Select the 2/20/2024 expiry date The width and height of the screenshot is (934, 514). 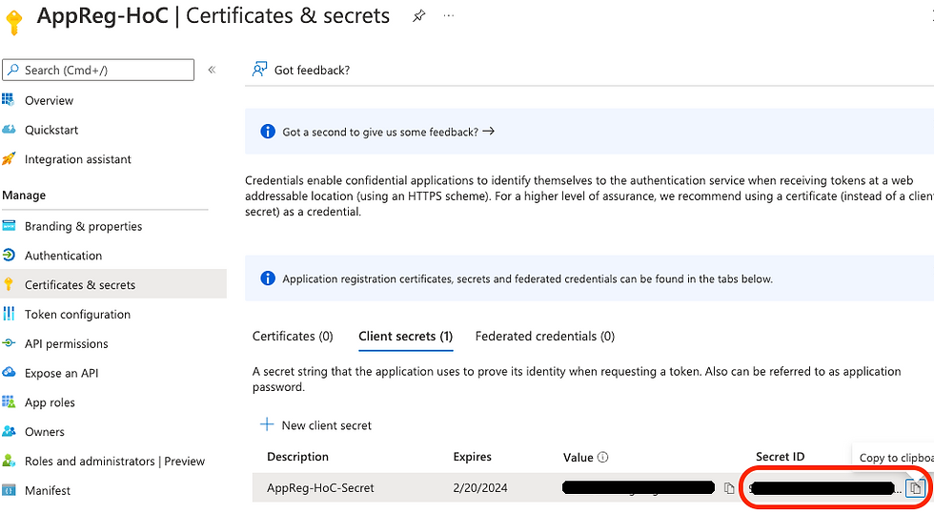pos(480,487)
